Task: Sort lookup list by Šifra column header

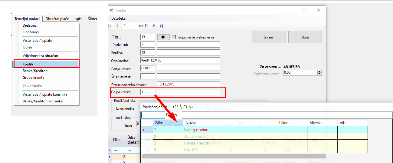Action: [x=168, y=123]
